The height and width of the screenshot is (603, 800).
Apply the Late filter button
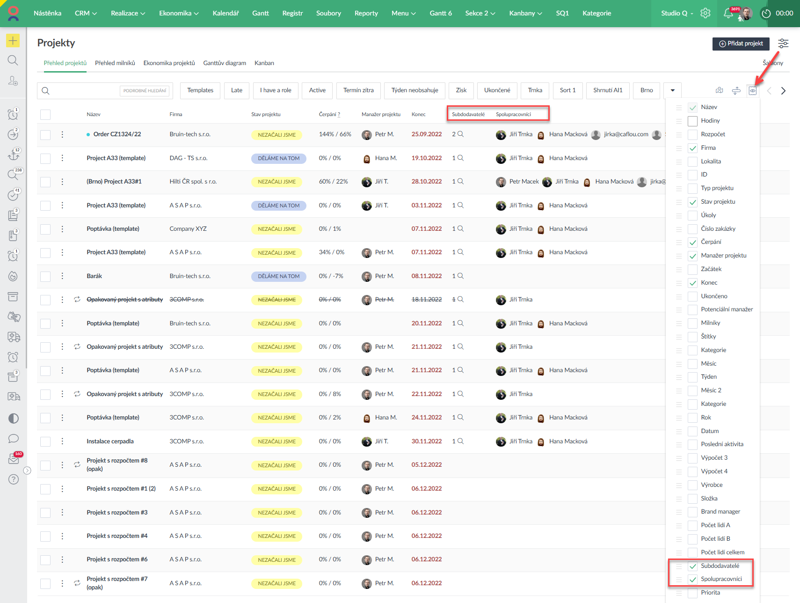237,90
